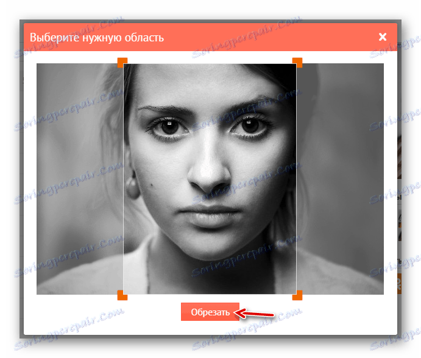Grab the top-right orange crop handle
The image size is (421, 358).
click(297, 62)
